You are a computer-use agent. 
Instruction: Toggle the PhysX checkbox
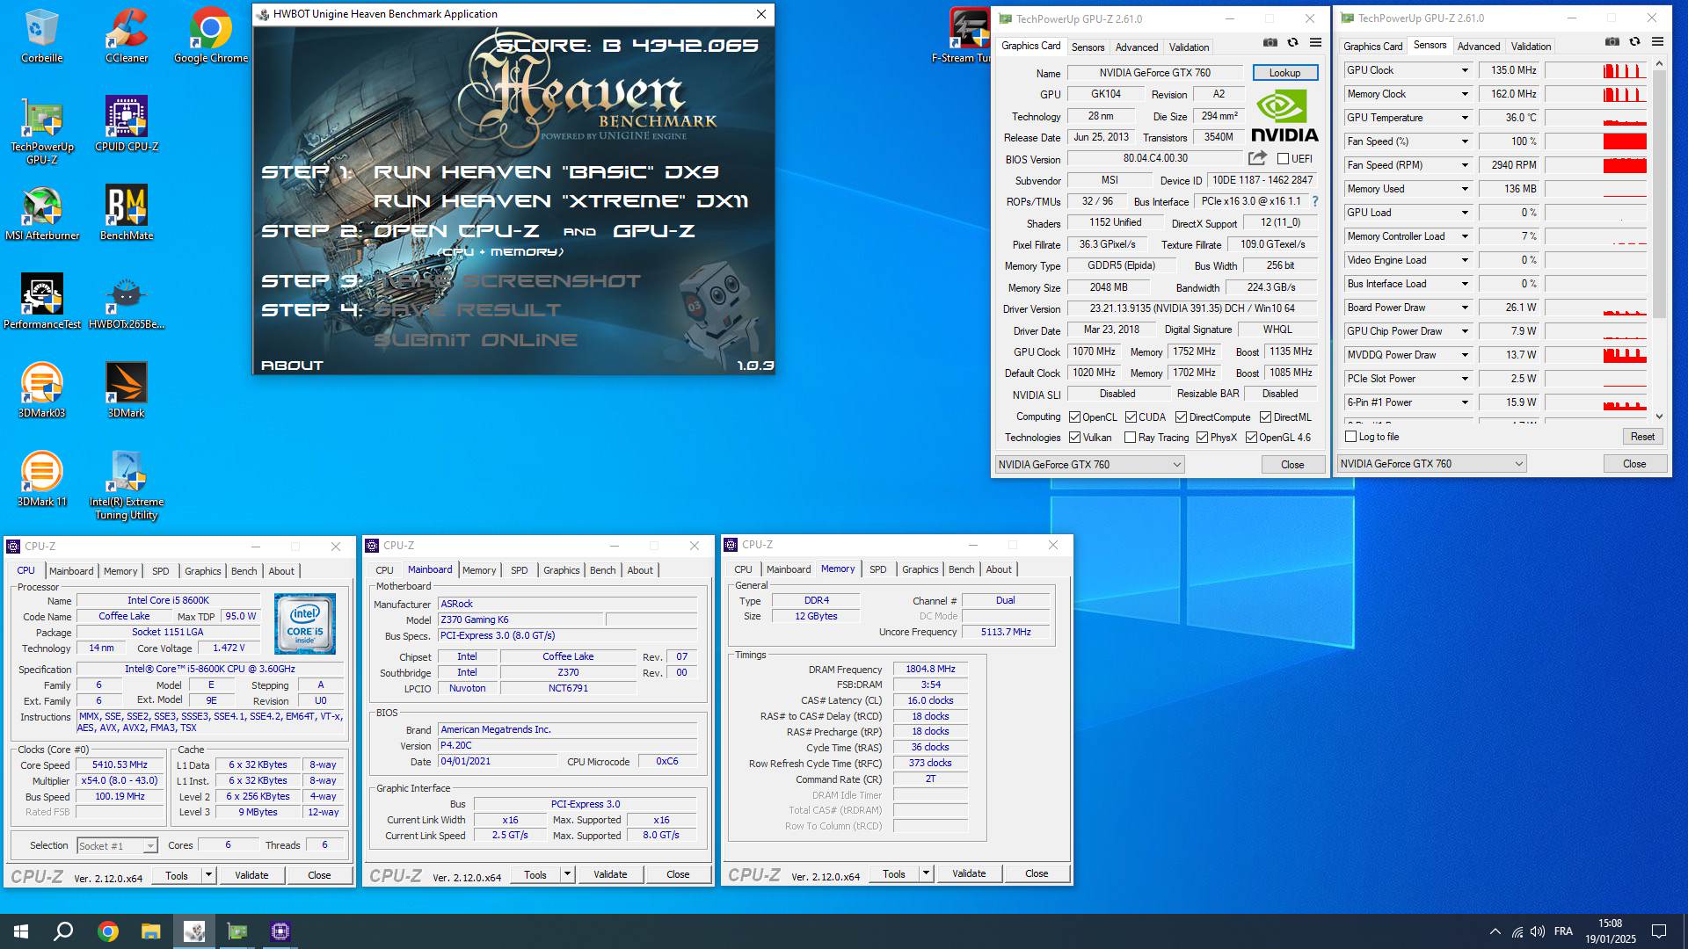click(1202, 438)
